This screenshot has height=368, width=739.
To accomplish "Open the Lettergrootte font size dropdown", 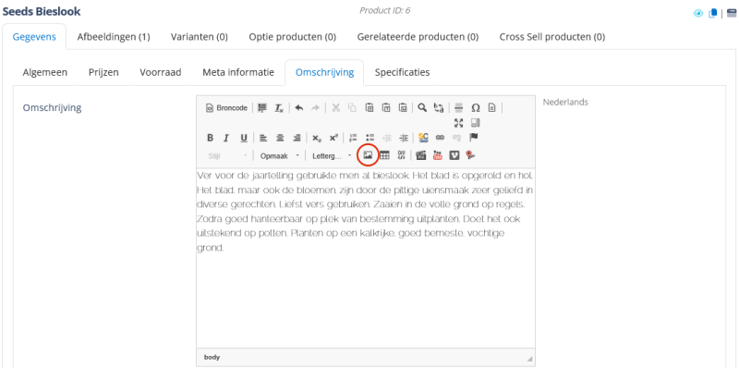I will click(332, 155).
